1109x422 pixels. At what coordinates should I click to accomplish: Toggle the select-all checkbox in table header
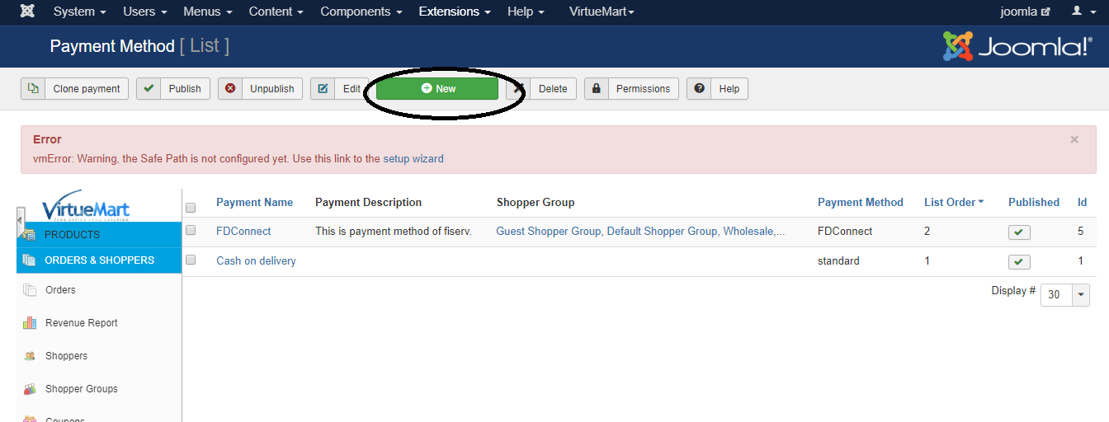(191, 208)
